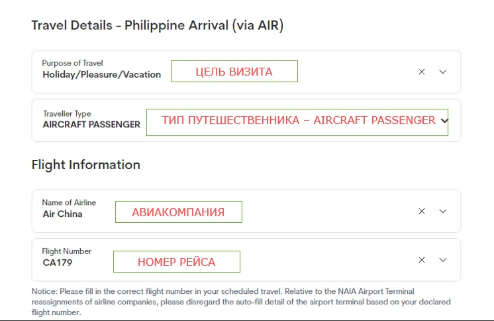Image resolution: width=494 pixels, height=321 pixels.
Task: Open the Traveller Type dropdown chevron
Action: click(444, 121)
